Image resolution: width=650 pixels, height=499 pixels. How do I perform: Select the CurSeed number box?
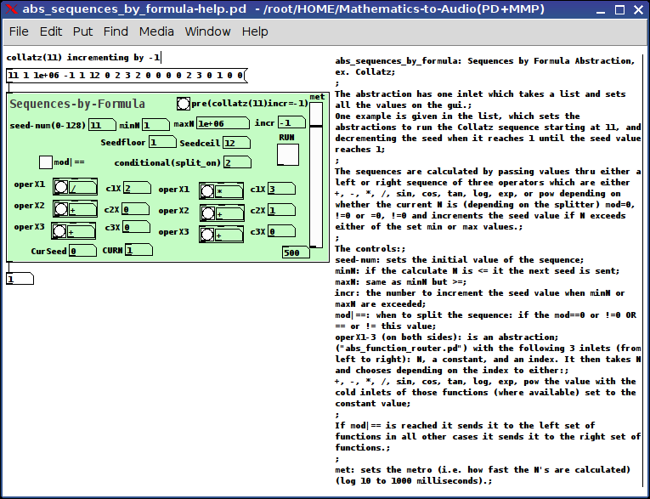click(x=82, y=251)
